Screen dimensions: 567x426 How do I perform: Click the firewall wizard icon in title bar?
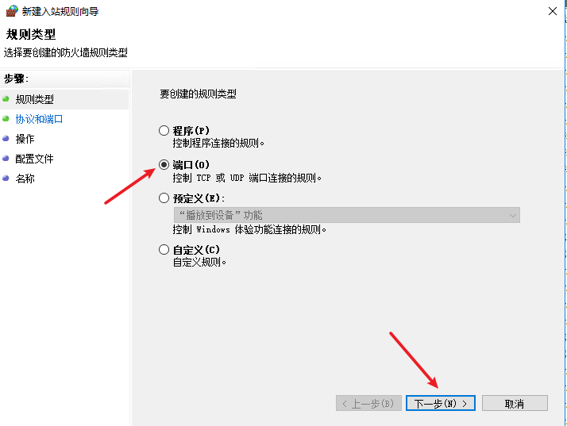(x=12, y=11)
